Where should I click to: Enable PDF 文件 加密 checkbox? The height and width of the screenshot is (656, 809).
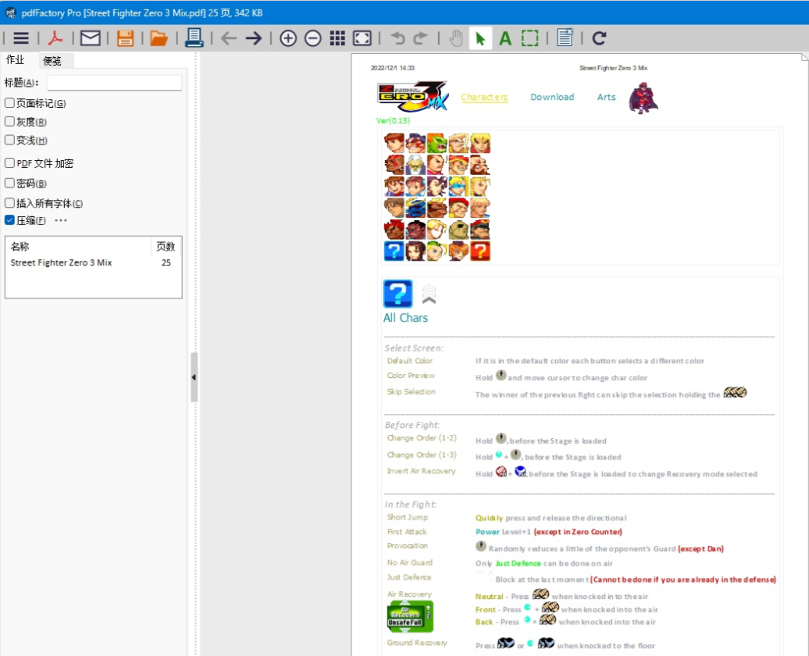pos(10,162)
